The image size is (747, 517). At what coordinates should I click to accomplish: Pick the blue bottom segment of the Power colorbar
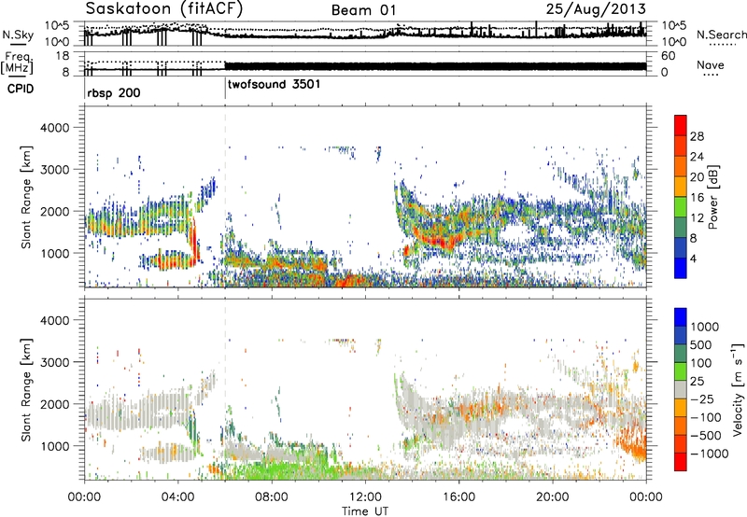[681, 268]
